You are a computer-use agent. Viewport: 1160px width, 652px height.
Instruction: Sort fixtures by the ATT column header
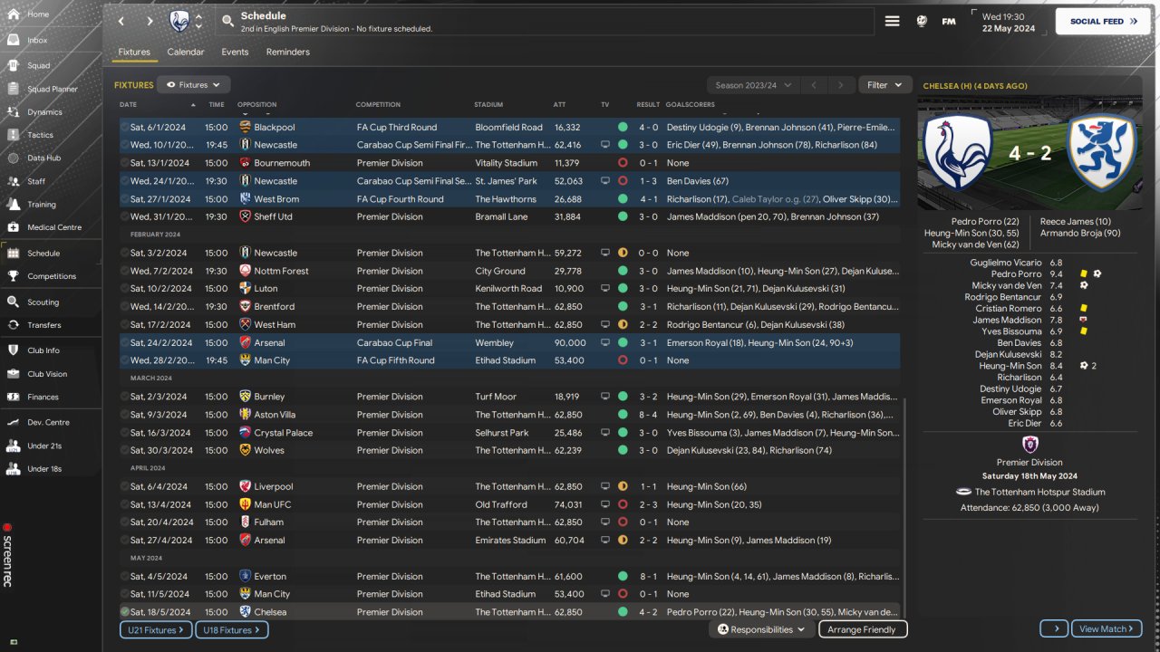point(559,105)
